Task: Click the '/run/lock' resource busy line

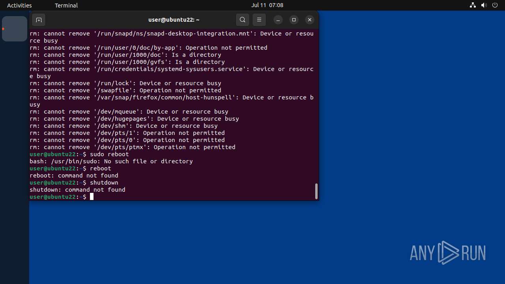Action: [125, 83]
